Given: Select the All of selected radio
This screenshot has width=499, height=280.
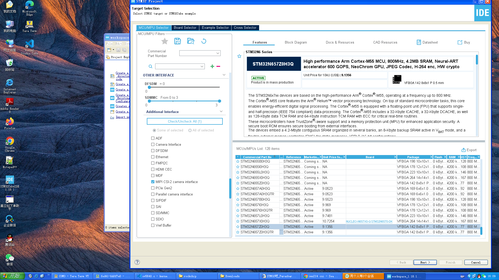Looking at the screenshot, I should [x=190, y=130].
